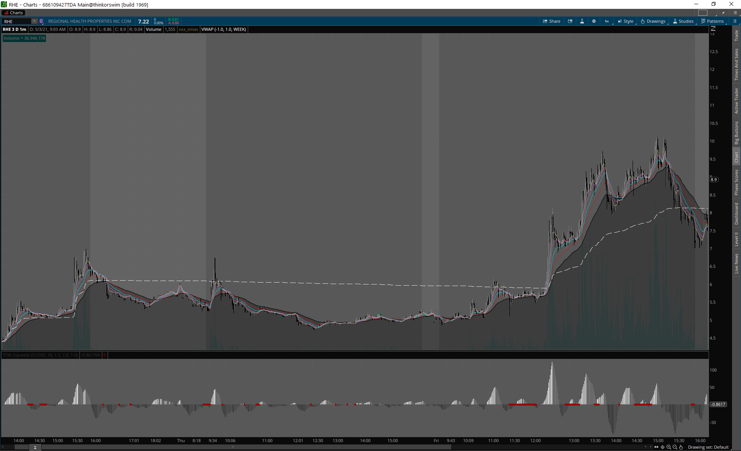Click the zoom out magnifier icon

(x=675, y=447)
